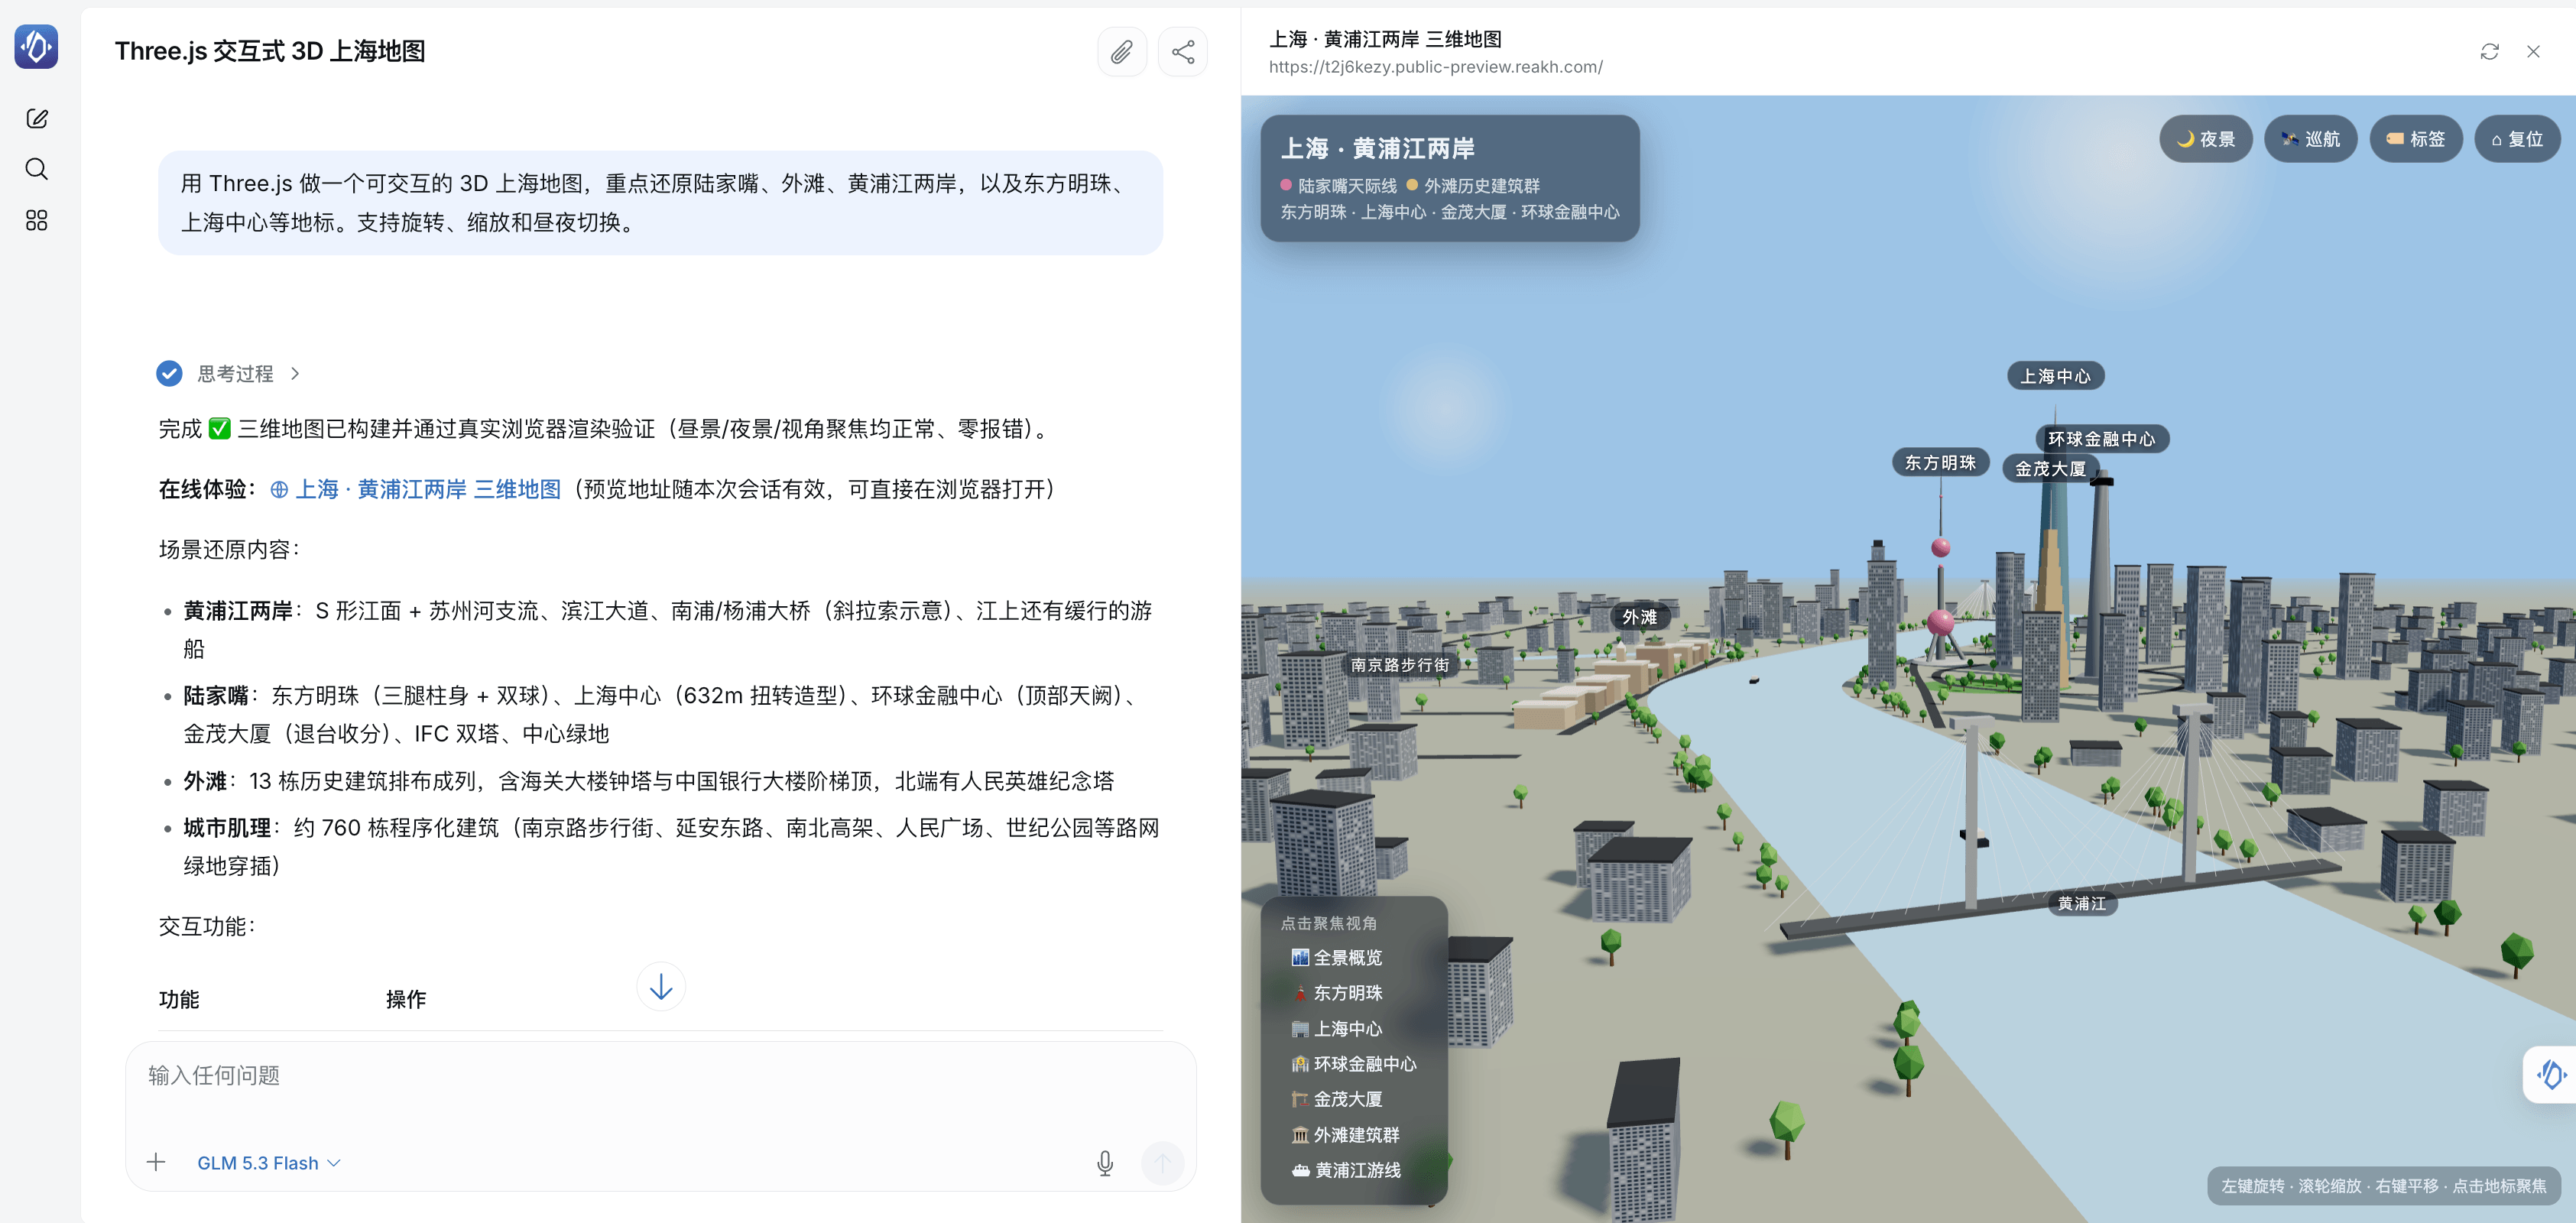Click the 上海中心 label on the map
2576x1223 pixels.
(2055, 376)
